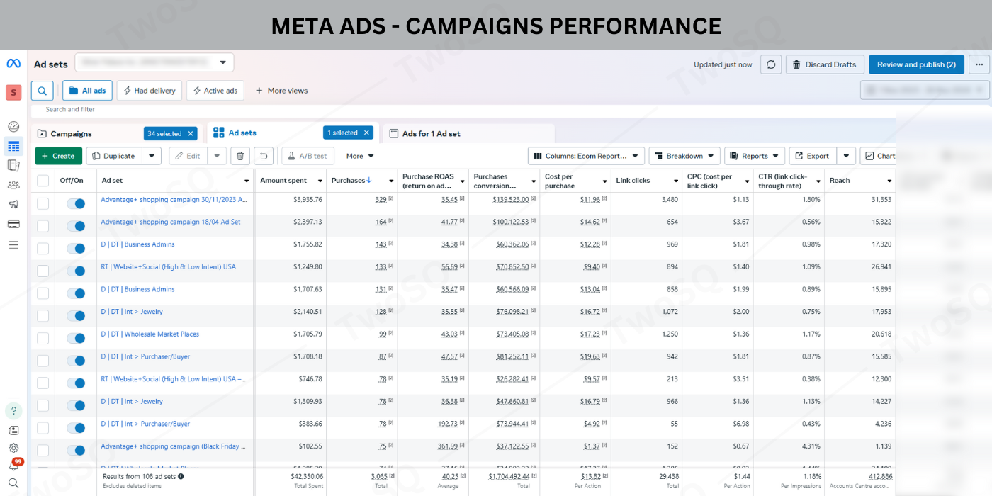Tick the select-all checkbox in header
The image size is (992, 496).
43,181
